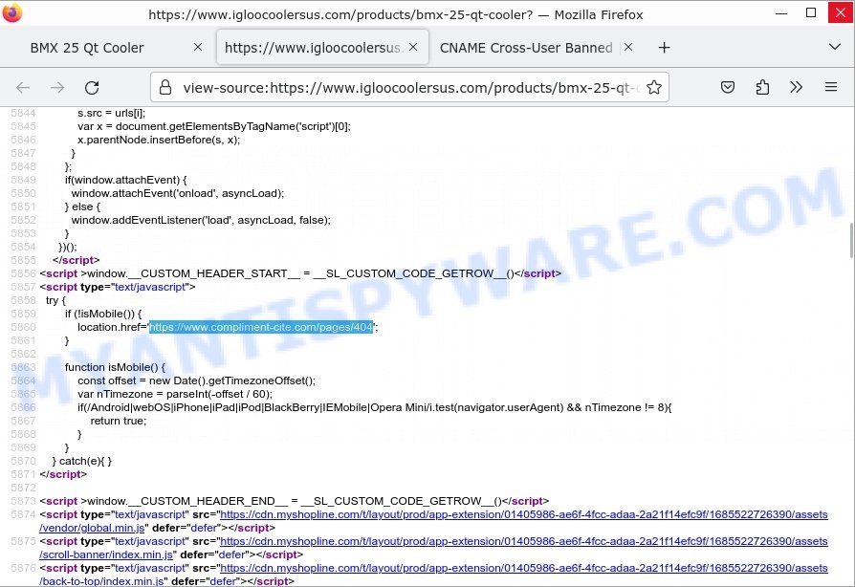The height and width of the screenshot is (587, 855).
Task: Close the igloocoolersus view-source tab
Action: click(413, 48)
